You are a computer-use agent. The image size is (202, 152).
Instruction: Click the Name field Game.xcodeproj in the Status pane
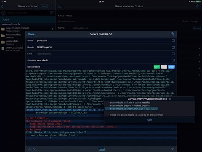coord(80,28)
